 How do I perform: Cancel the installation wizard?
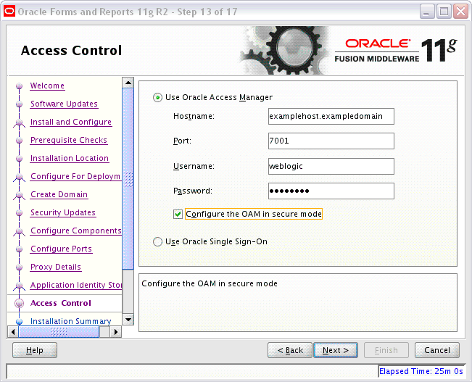point(437,350)
